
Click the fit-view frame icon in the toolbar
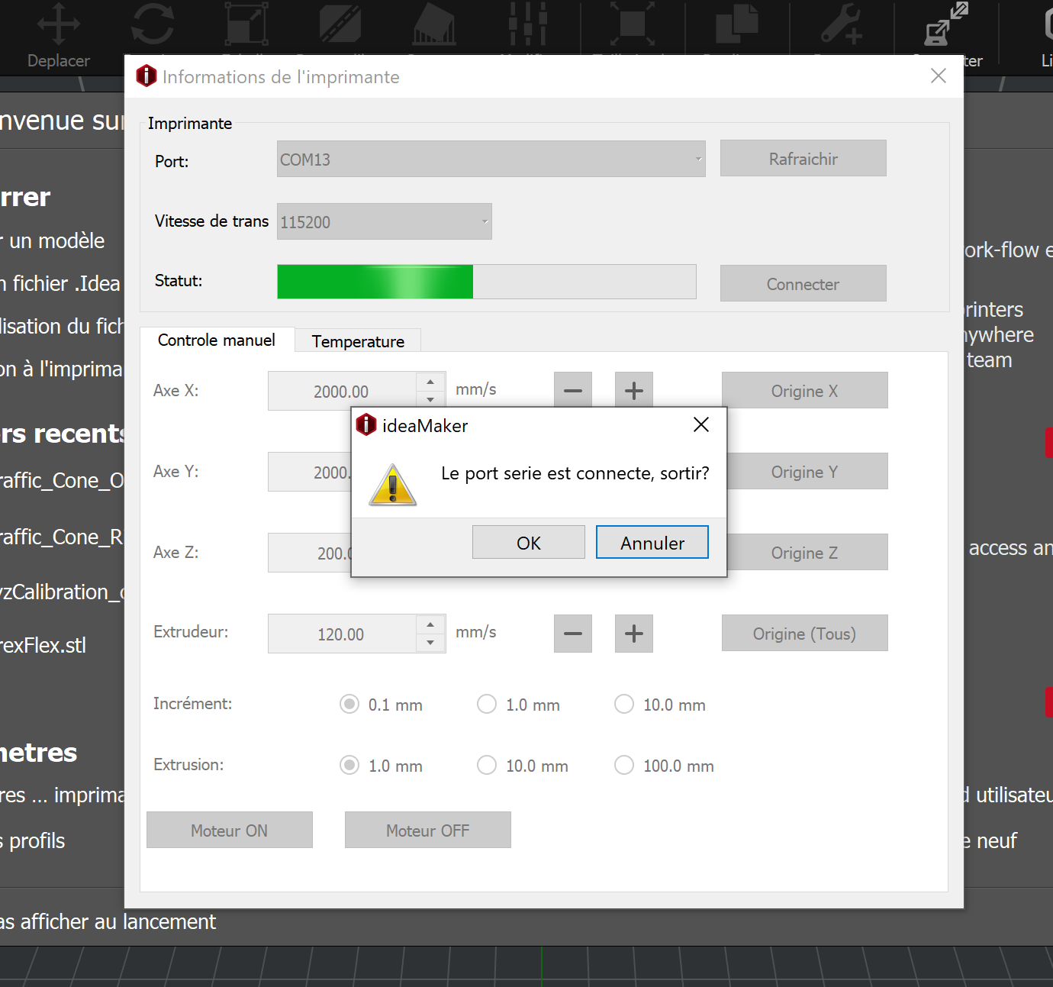[633, 24]
